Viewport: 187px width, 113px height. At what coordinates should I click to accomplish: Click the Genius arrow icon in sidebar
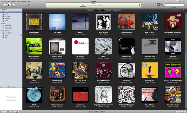point(21,35)
